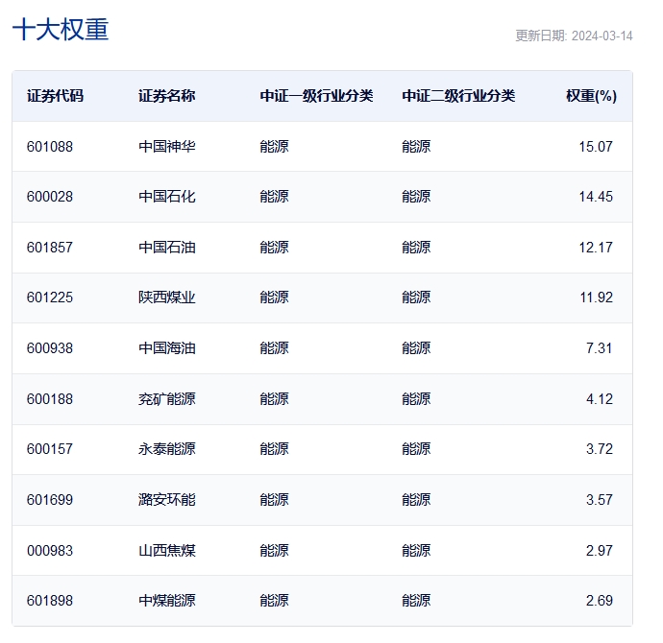Screen dimensions: 663x643
Task: Click weight value 2.97
Action: click(x=600, y=550)
